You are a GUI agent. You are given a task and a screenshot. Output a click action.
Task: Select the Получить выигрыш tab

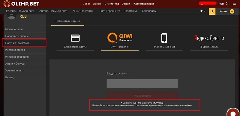[68, 21]
